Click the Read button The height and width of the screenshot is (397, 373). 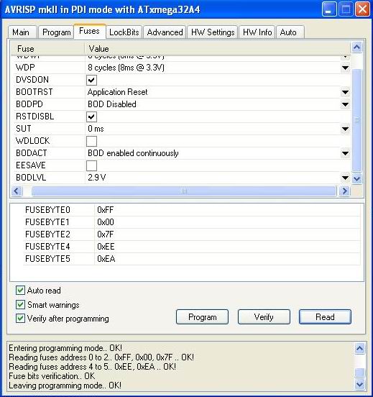click(x=325, y=316)
